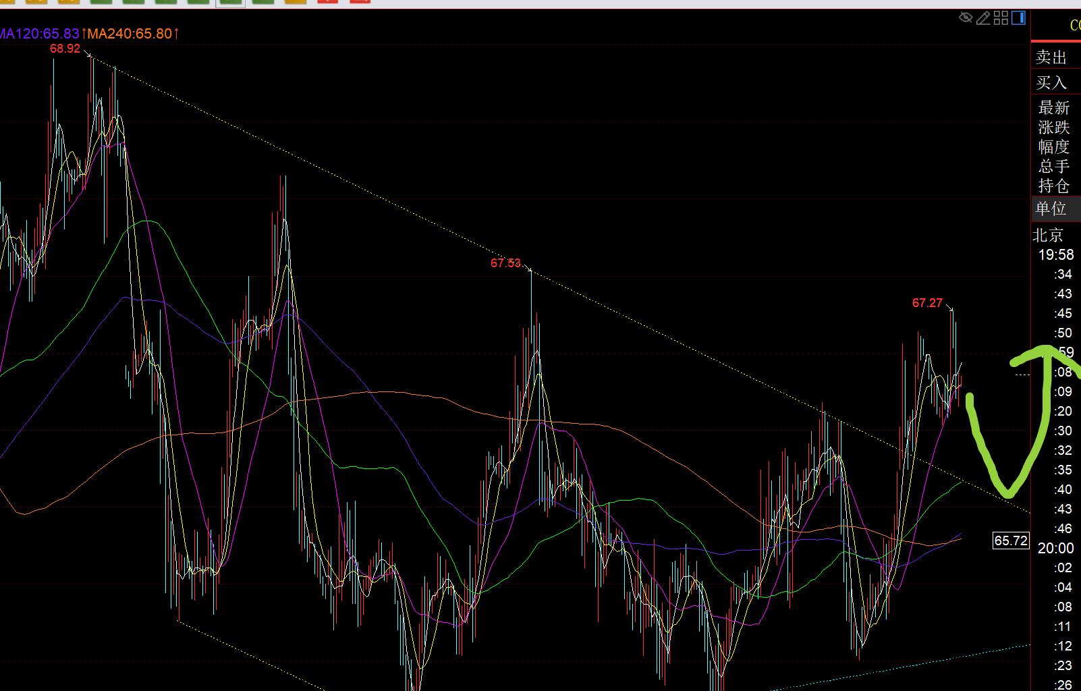The image size is (1081, 691).
Task: Click the MA240:65.80 moving average label
Action: tap(132, 33)
